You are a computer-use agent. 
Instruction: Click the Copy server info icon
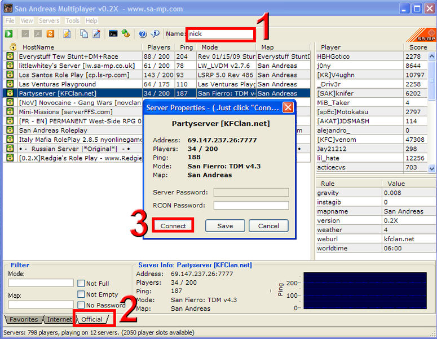(x=84, y=34)
